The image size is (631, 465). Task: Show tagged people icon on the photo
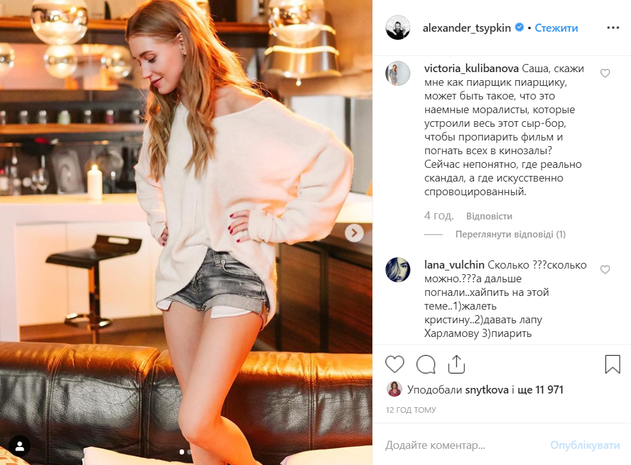point(19,446)
